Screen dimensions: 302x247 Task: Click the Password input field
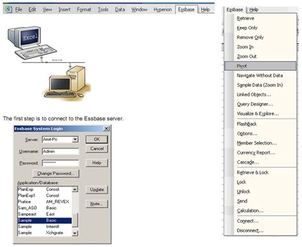click(61, 163)
